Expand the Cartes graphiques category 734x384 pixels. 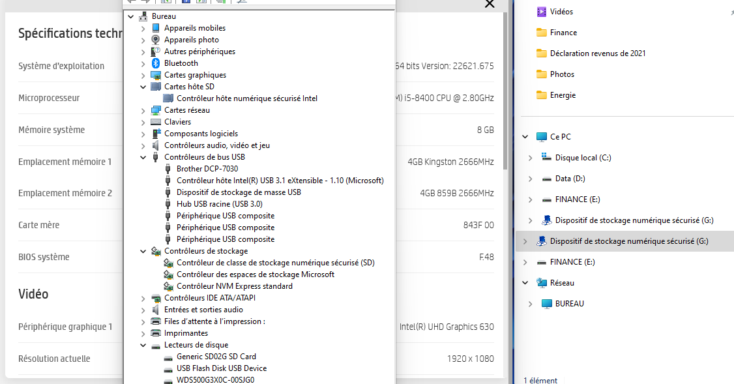(143, 76)
